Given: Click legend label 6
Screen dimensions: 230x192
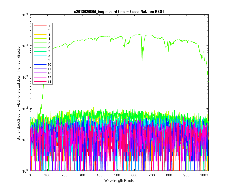Looking at the screenshot, I should (49, 47).
